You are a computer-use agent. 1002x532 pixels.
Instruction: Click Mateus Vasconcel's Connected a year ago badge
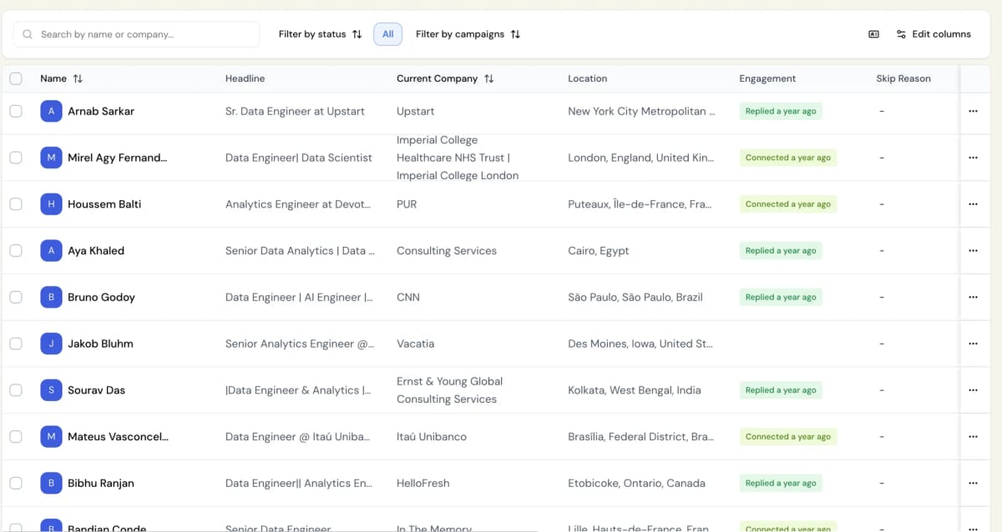[788, 437]
